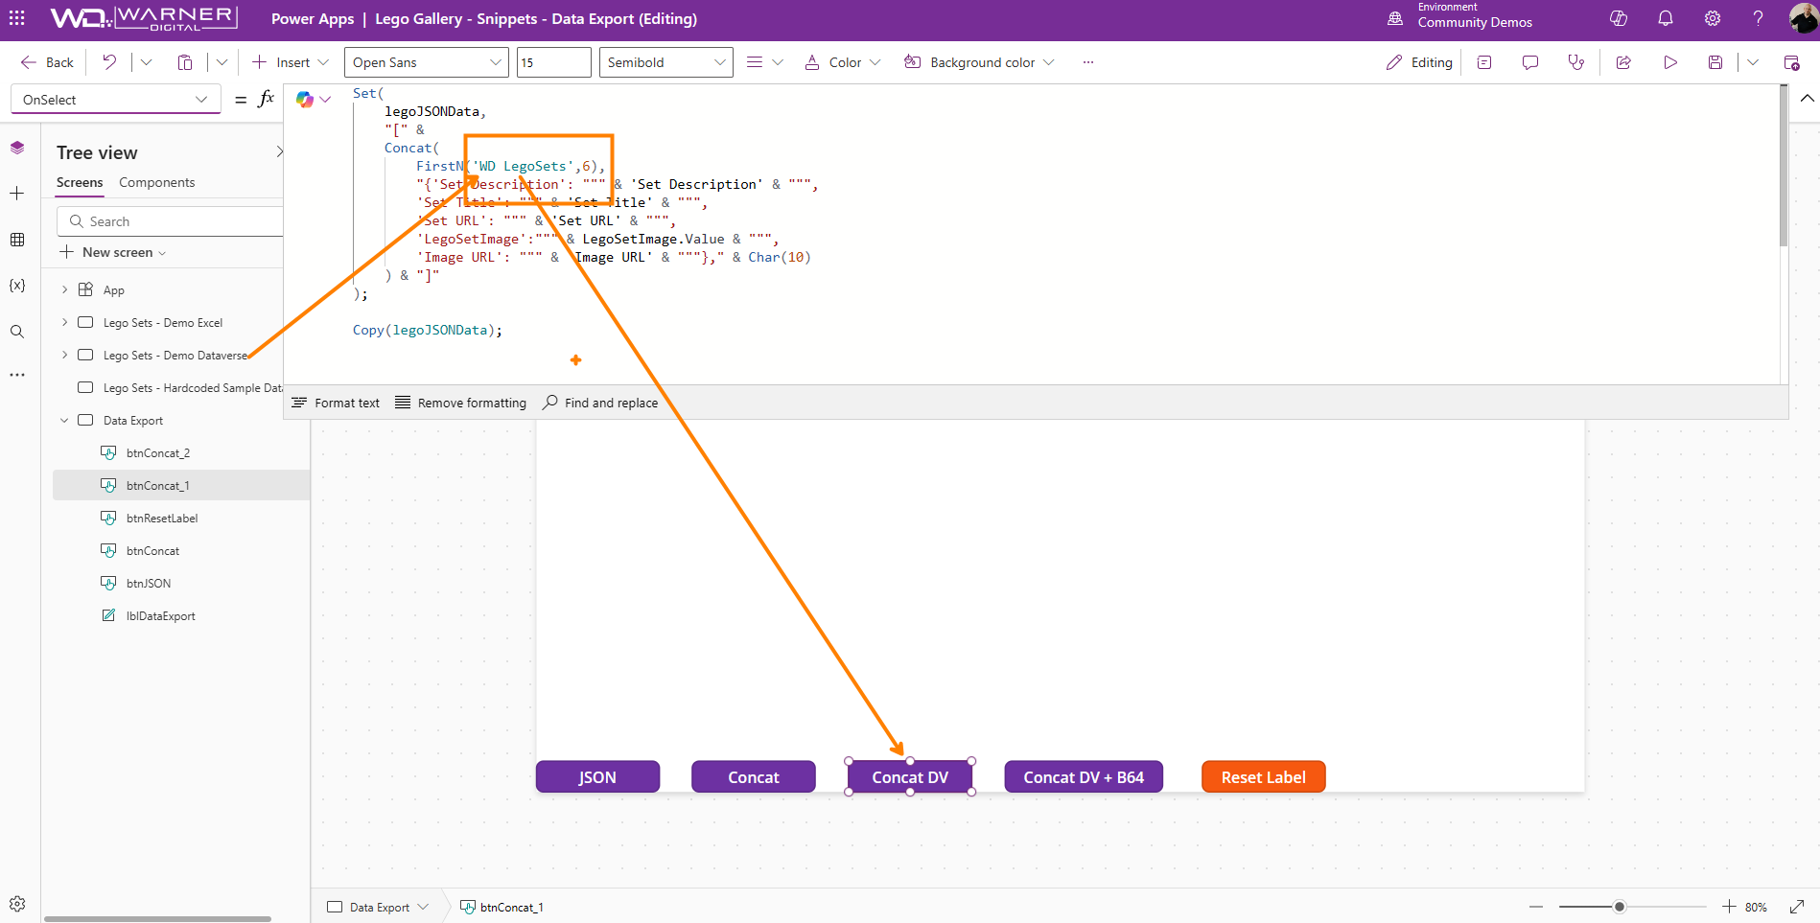Click the Publish icon
This screenshot has height=923, width=1820.
[x=1791, y=62]
